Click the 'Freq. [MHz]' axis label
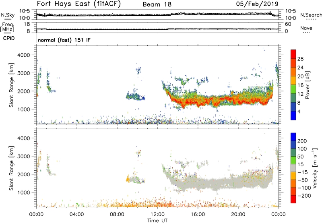322x223 pixels. [x=7, y=27]
